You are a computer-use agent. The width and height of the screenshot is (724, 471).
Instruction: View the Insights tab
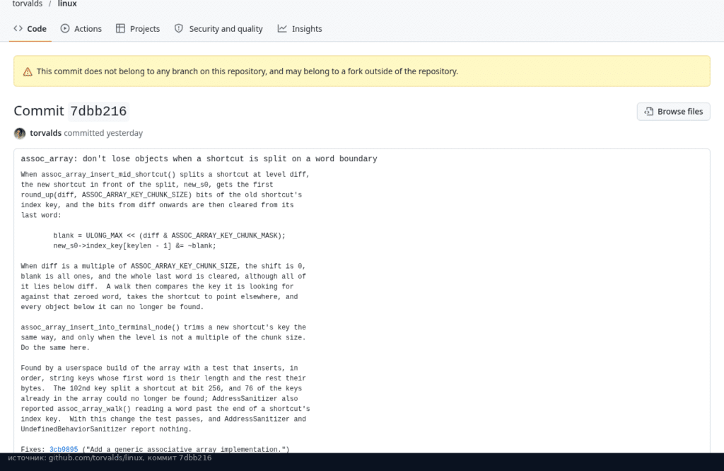300,28
